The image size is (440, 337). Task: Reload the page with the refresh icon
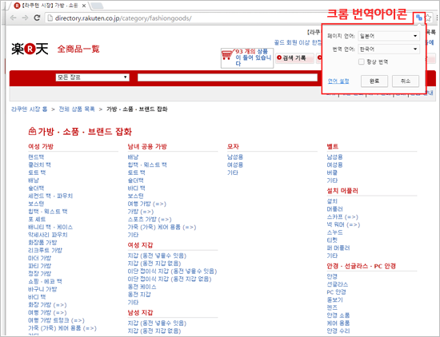(x=37, y=18)
